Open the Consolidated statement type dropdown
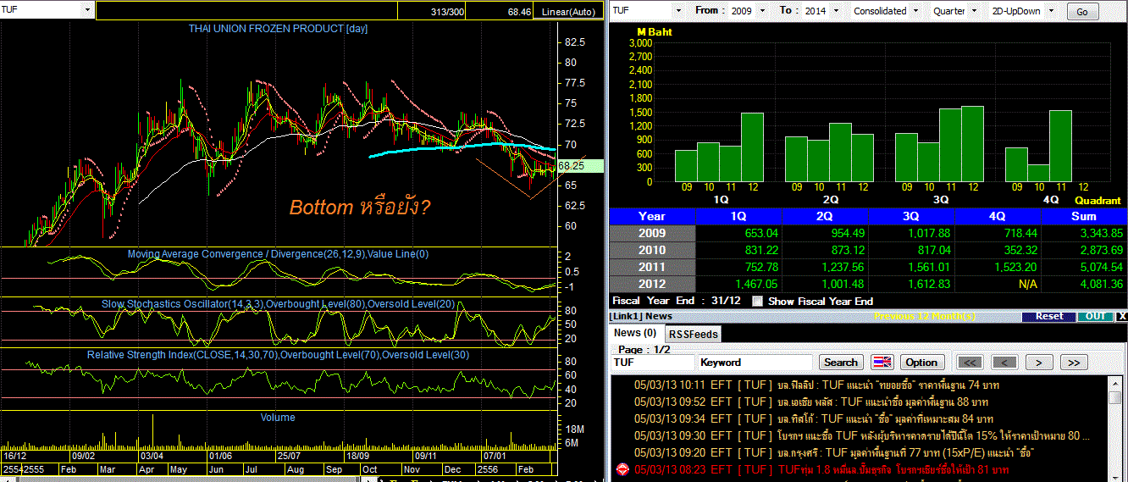 click(915, 11)
